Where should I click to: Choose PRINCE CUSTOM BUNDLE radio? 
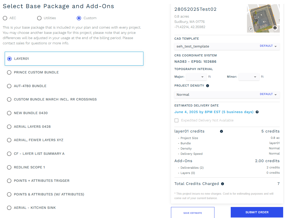click(9, 72)
